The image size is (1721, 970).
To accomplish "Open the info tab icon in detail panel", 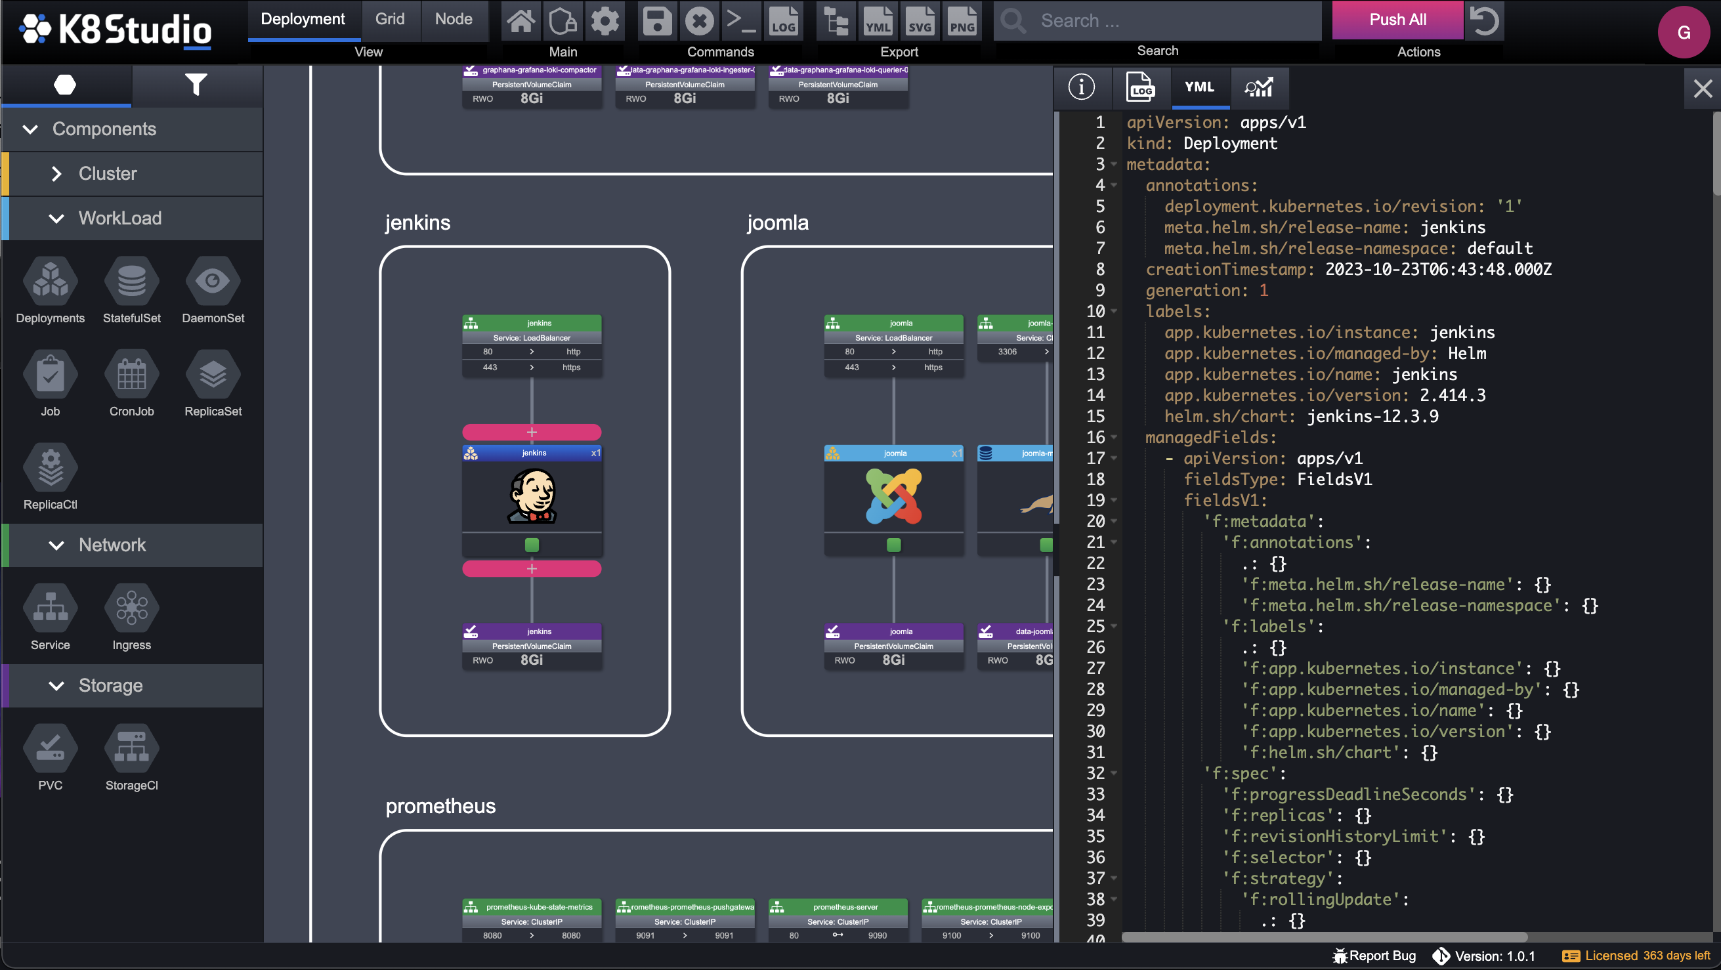I will (1081, 87).
